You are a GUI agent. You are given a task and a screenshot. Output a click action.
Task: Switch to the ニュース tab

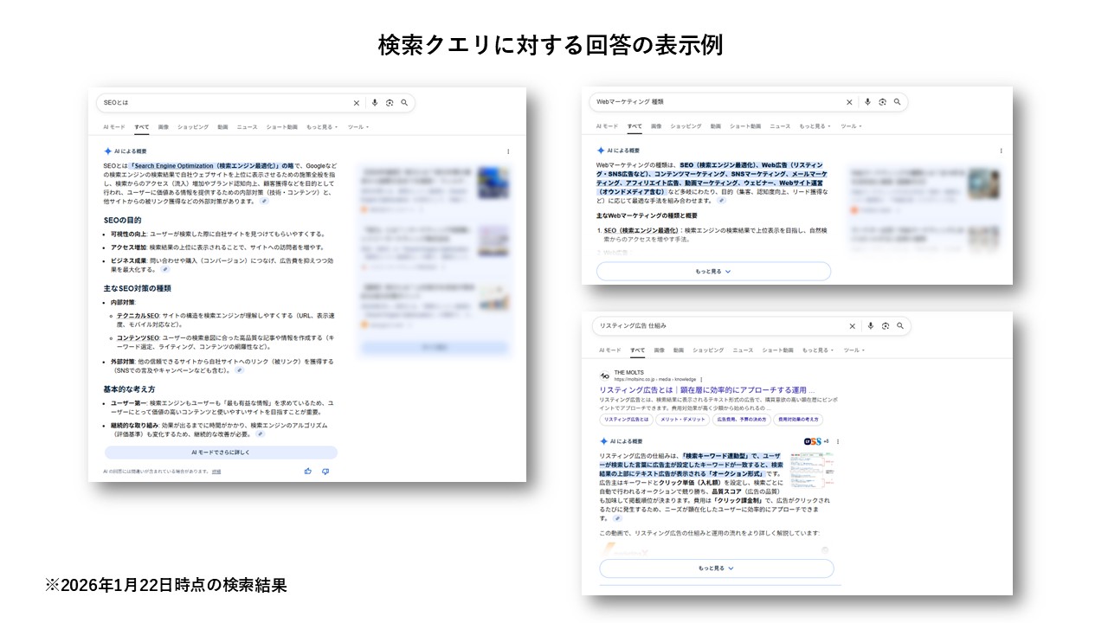pos(247,127)
